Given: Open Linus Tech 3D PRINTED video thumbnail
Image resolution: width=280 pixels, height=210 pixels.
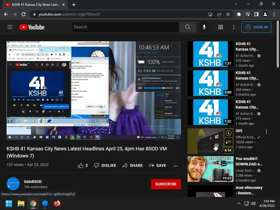Looking at the screenshot, I should (210, 169).
